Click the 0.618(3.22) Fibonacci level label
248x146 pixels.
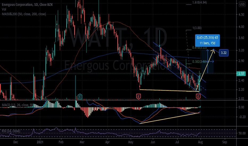pos(200,48)
